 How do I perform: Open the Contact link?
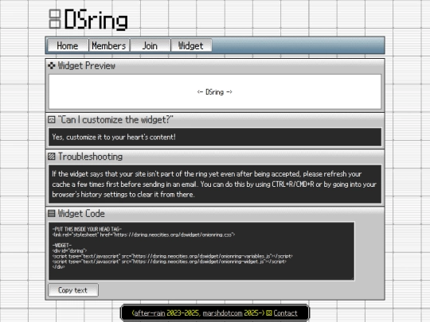[x=285, y=313]
